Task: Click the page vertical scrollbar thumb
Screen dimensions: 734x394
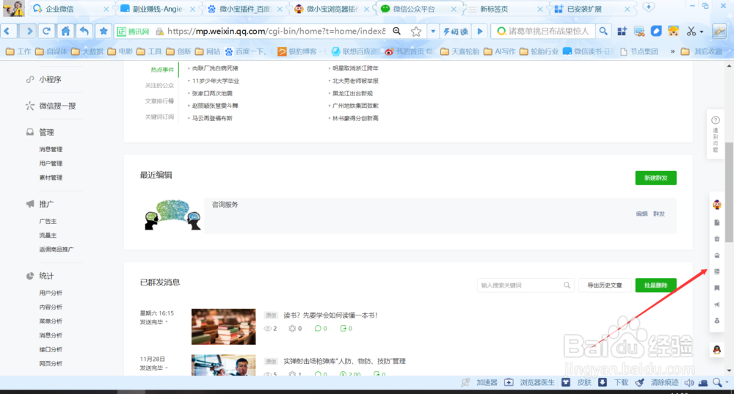Action: (x=729, y=191)
